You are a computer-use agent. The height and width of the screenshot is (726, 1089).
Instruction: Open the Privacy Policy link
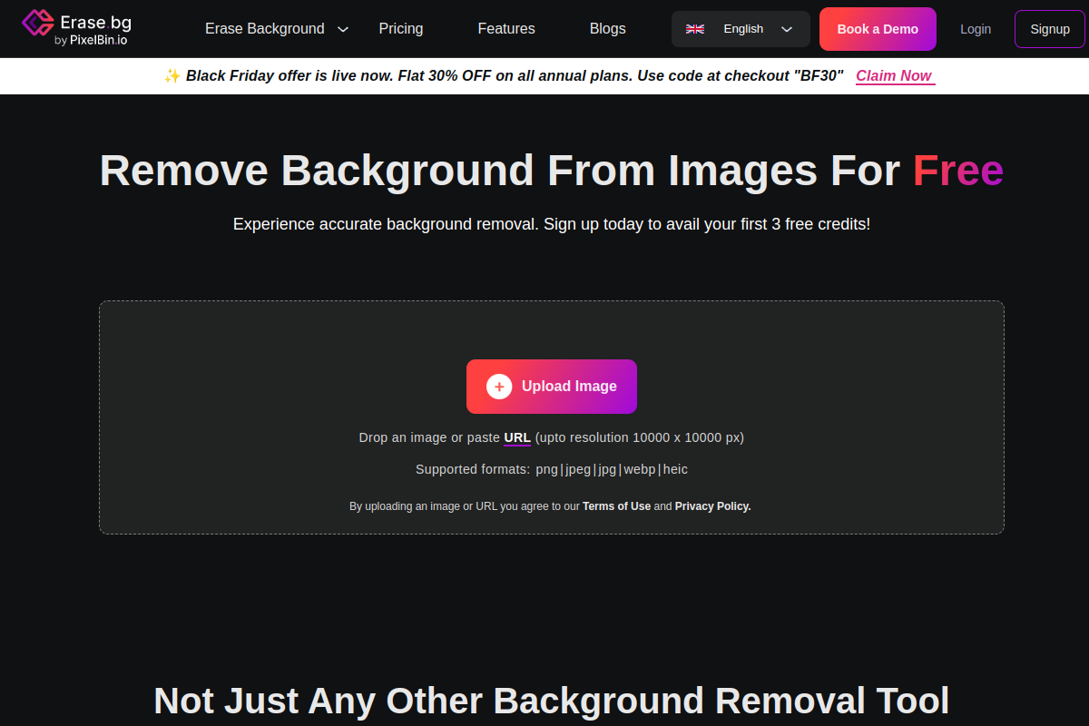(712, 506)
